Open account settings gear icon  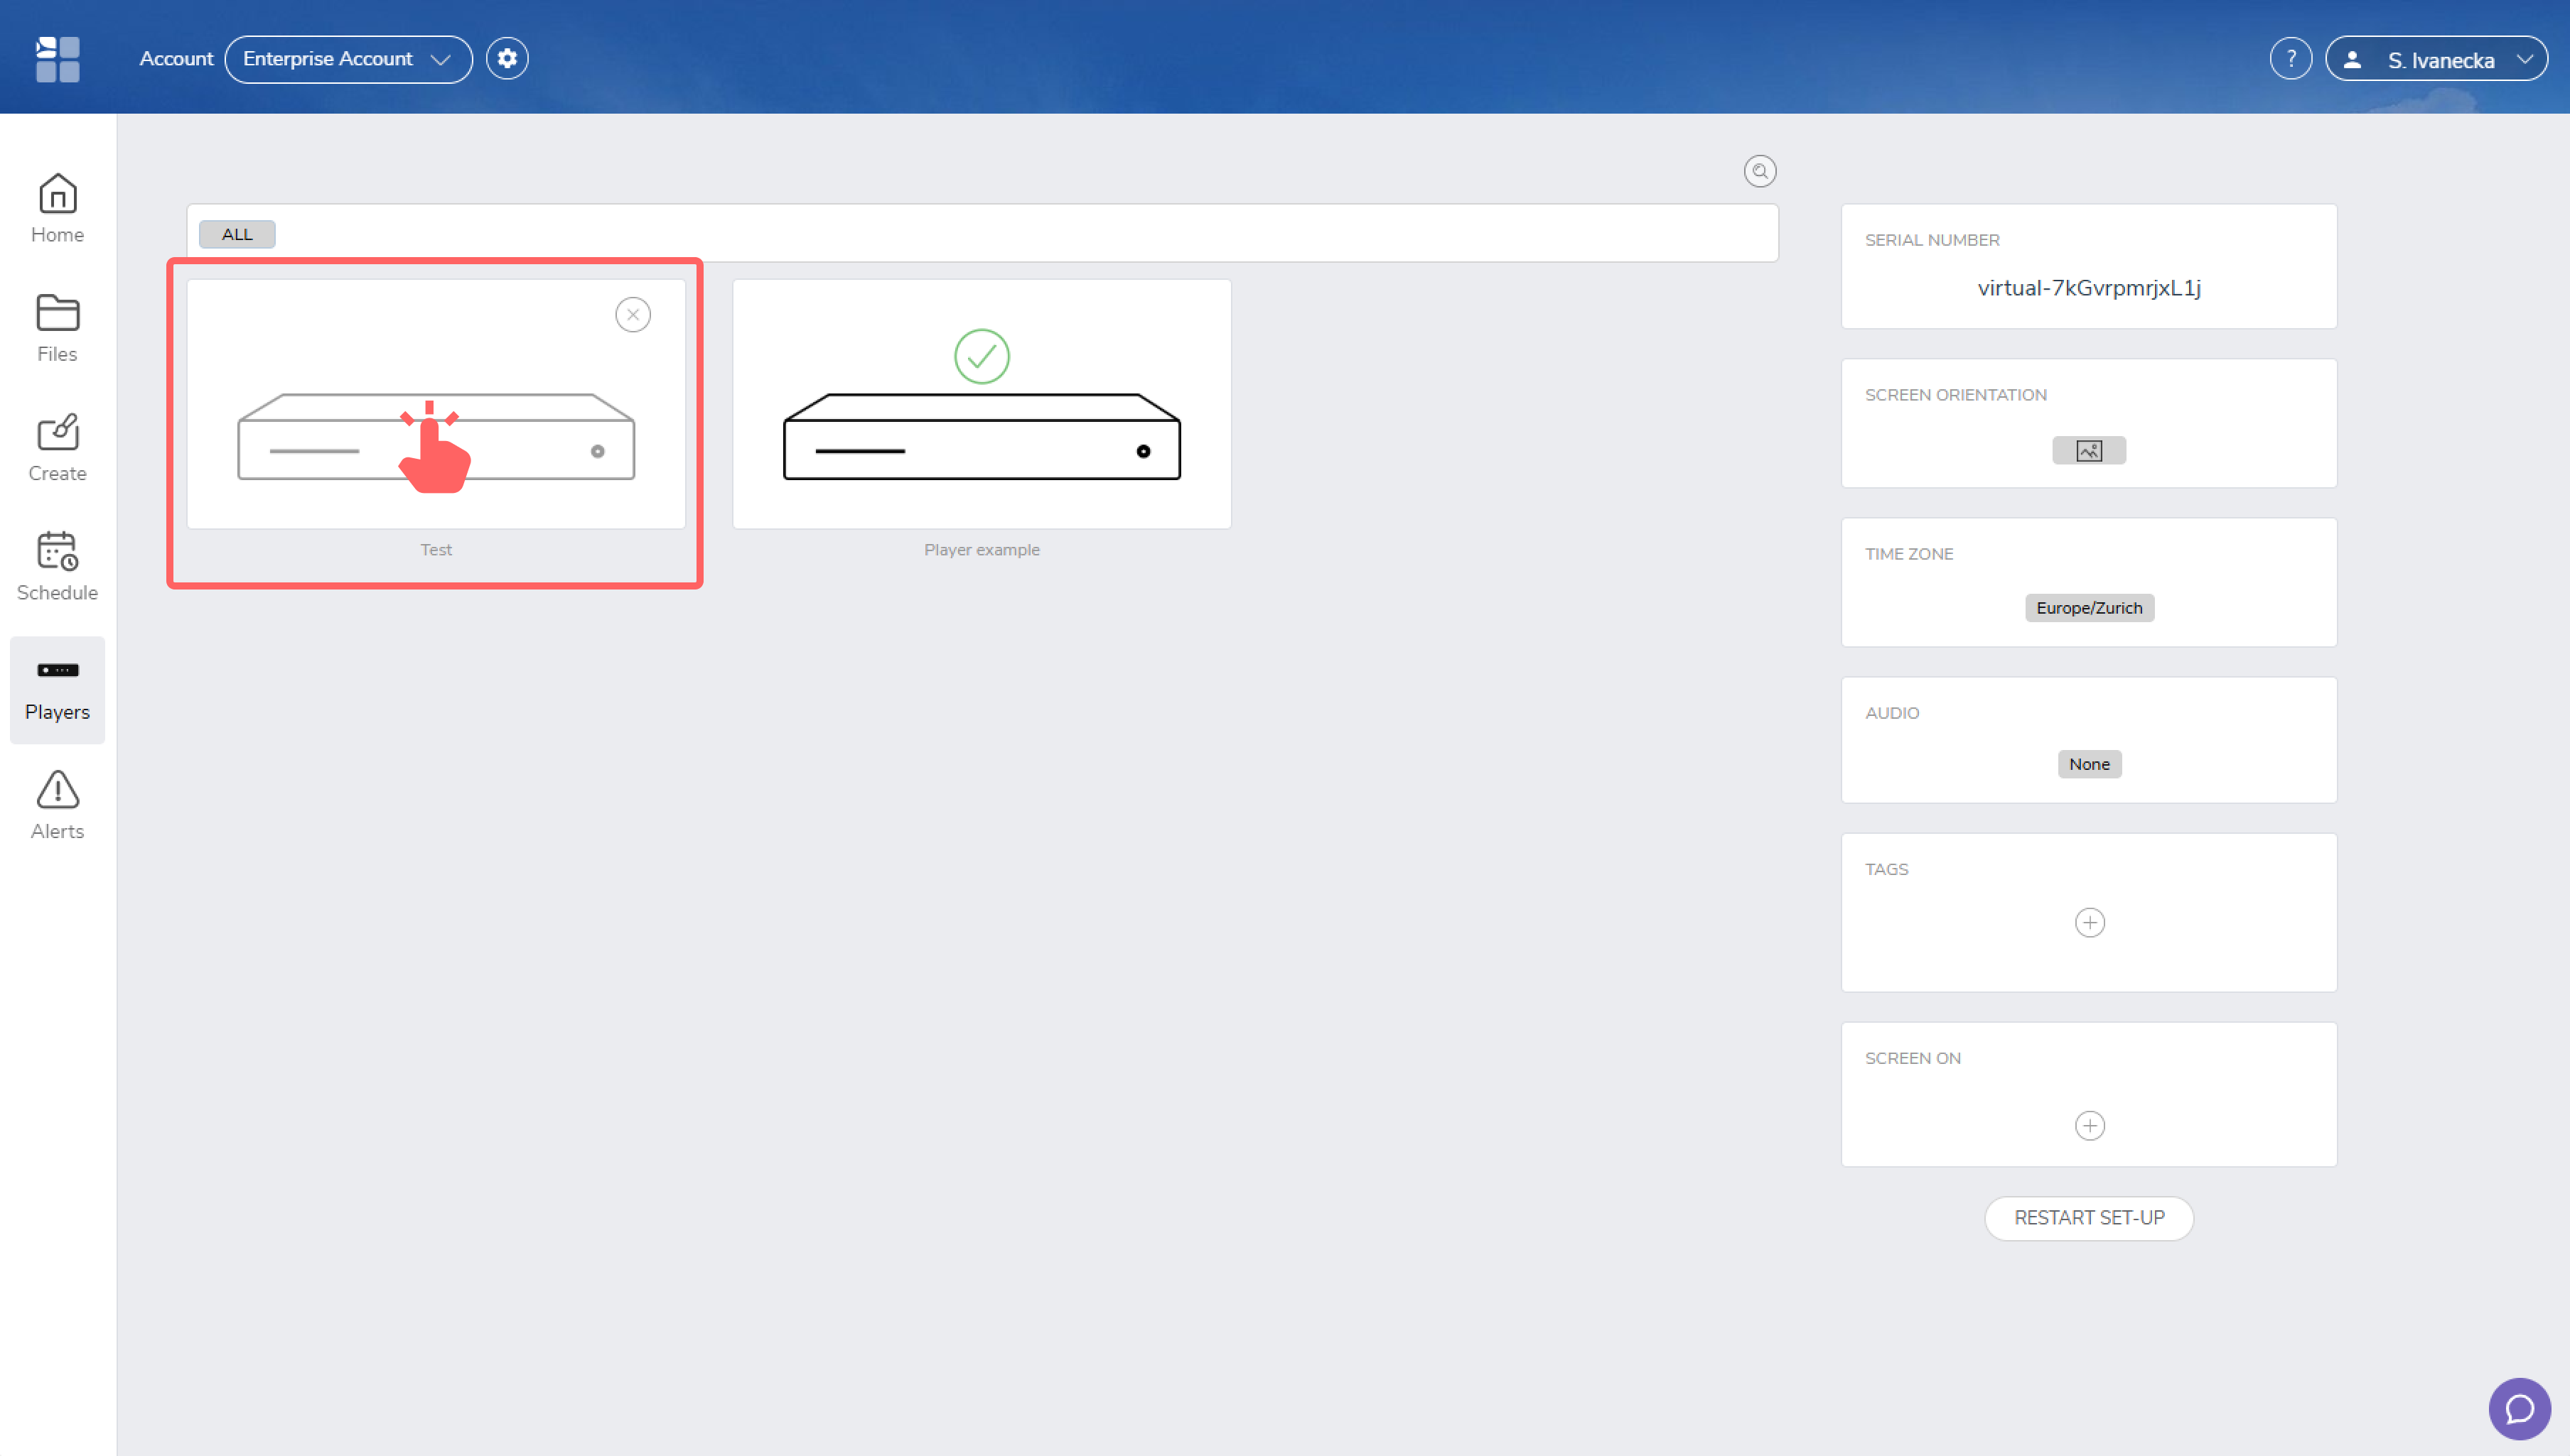coord(507,59)
